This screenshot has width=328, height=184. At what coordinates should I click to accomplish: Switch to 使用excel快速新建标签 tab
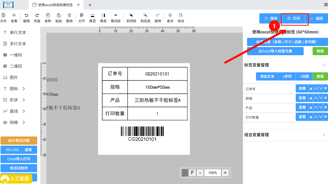[55, 5]
